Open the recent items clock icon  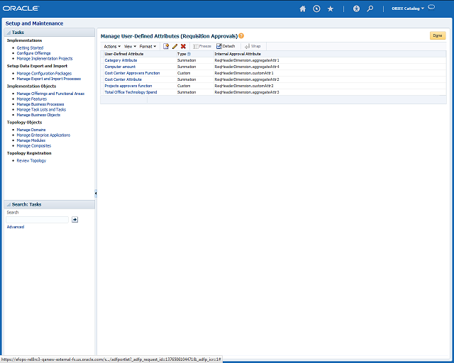pyautogui.click(x=316, y=9)
